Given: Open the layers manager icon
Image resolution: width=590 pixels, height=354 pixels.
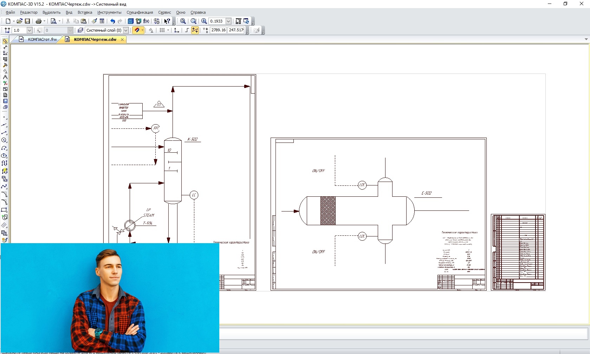Looking at the screenshot, I should pos(80,30).
